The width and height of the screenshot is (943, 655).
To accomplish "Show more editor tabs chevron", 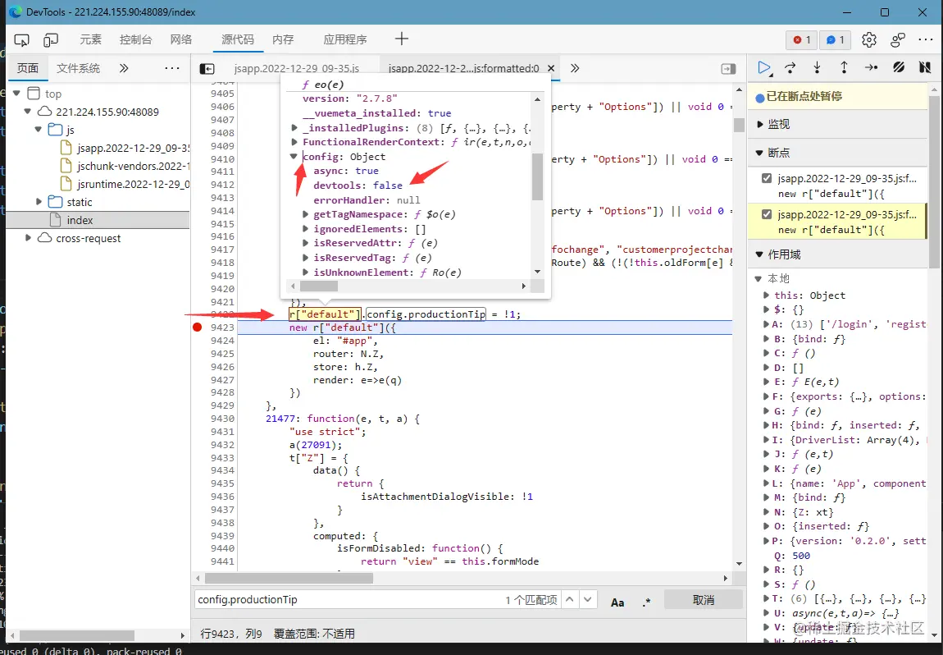I will click(x=575, y=68).
